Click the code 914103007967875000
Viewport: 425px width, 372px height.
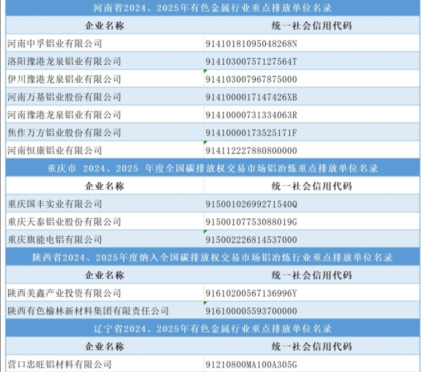click(x=251, y=79)
